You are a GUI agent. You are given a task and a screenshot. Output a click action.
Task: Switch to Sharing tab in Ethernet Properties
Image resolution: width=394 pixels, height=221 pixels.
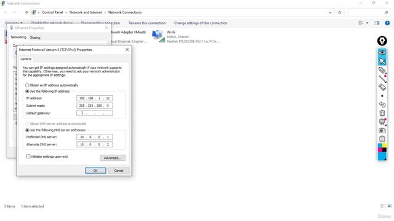point(35,37)
